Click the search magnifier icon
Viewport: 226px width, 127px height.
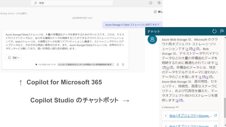pyautogui.click(x=35, y=3)
